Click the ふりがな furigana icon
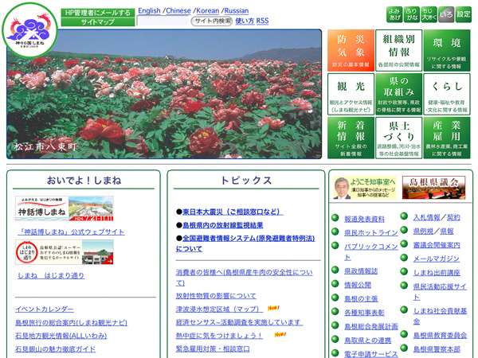The image size is (478, 358). (411, 14)
